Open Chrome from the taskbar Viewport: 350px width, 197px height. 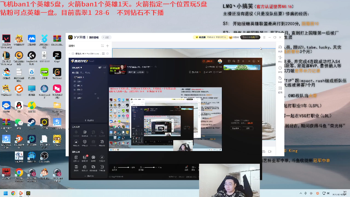click(13, 193)
